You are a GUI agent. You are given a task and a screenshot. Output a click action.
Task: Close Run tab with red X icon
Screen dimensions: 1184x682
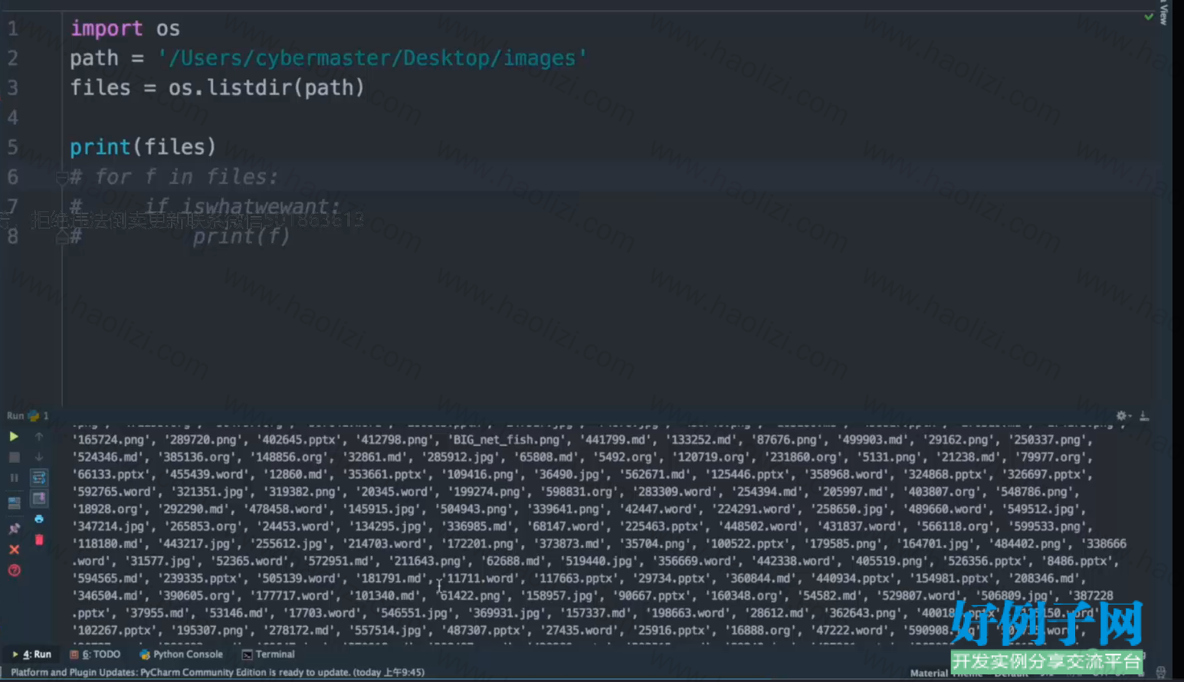tap(14, 549)
